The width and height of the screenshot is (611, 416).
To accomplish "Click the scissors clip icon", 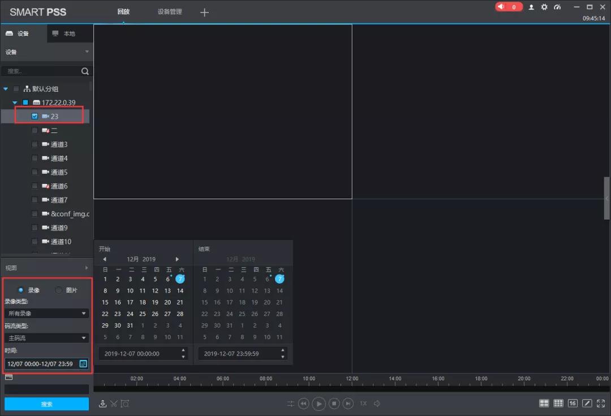I will pos(114,404).
